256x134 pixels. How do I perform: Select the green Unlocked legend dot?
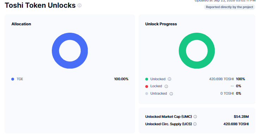pyautogui.click(x=147, y=79)
